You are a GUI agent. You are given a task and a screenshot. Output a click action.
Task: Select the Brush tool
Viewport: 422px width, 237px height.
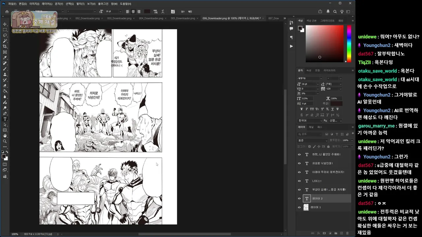pyautogui.click(x=5, y=69)
